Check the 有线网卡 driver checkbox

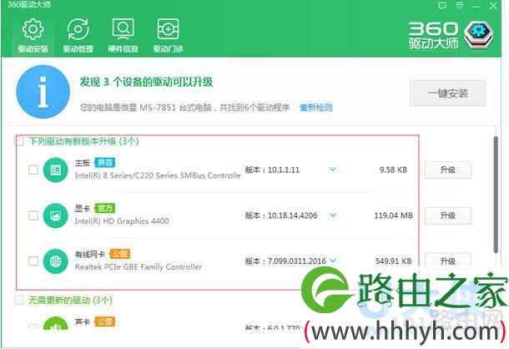point(33,261)
